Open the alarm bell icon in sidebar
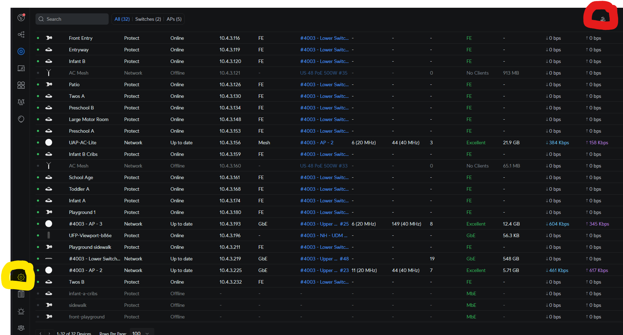The height and width of the screenshot is (335, 623). coord(21,311)
